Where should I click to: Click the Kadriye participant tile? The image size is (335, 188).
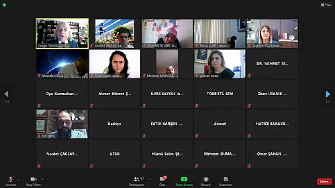pyautogui.click(x=115, y=124)
